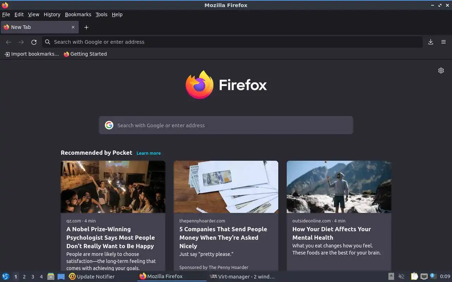Open the History menu

click(52, 14)
